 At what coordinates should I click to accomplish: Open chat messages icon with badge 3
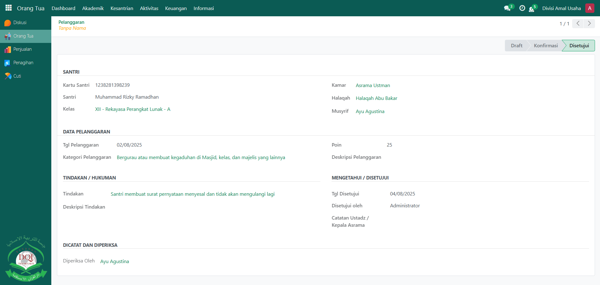click(507, 8)
